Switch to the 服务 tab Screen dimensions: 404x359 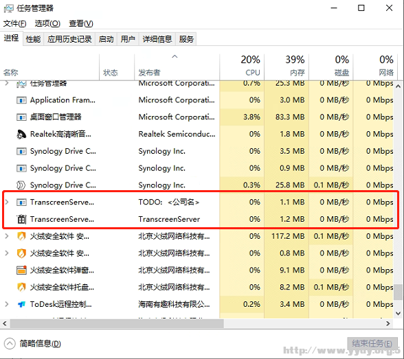(x=186, y=39)
